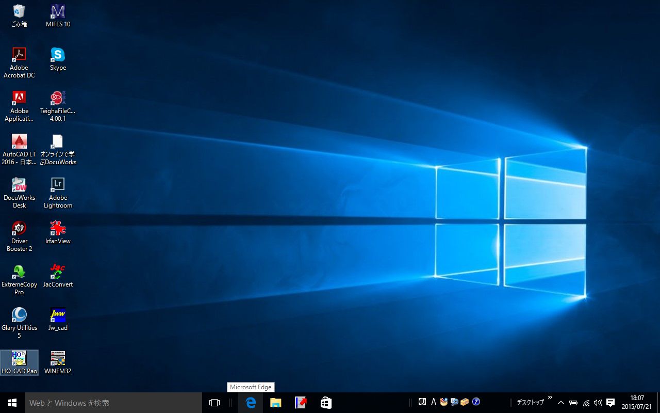Show hidden tray icons with the chevron

click(561, 403)
